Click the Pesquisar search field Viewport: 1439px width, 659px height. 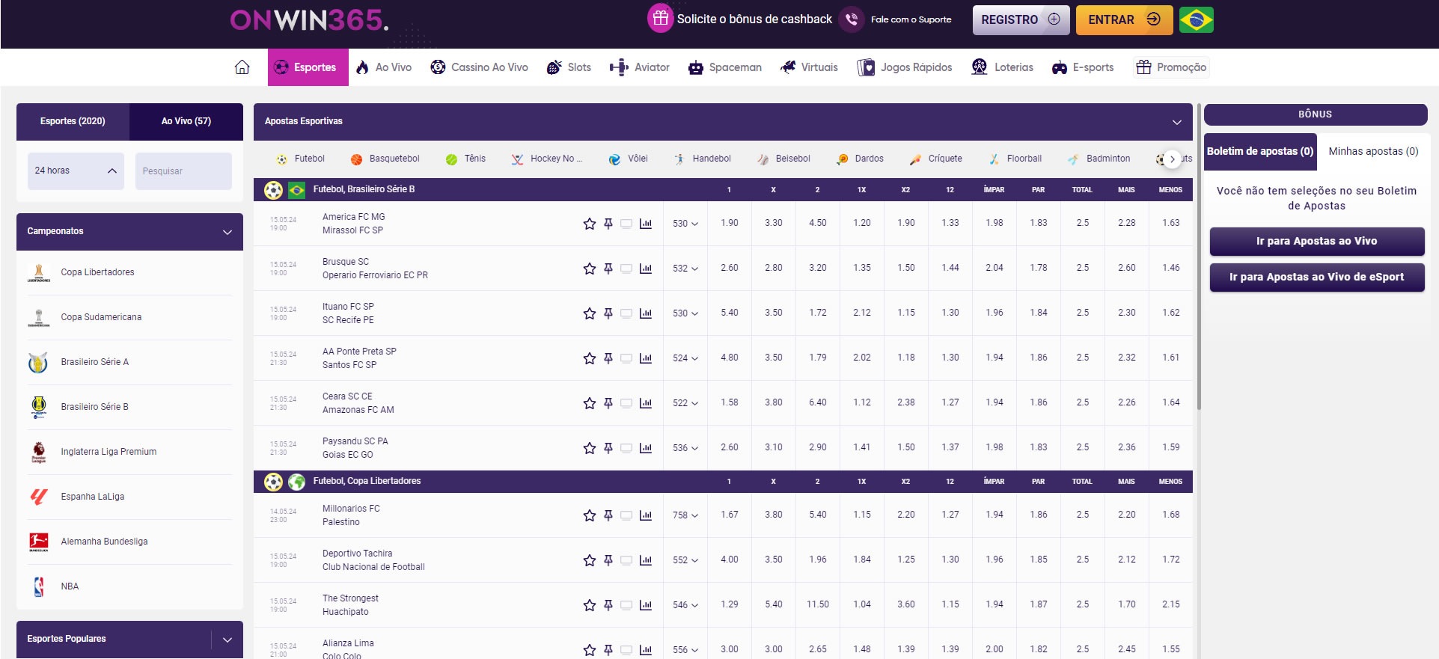(183, 171)
